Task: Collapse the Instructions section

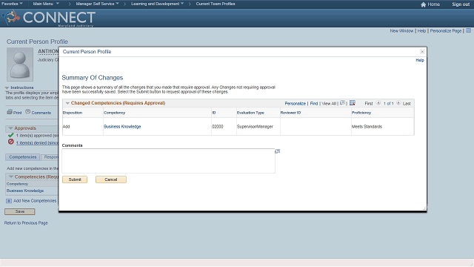Action: (7, 88)
